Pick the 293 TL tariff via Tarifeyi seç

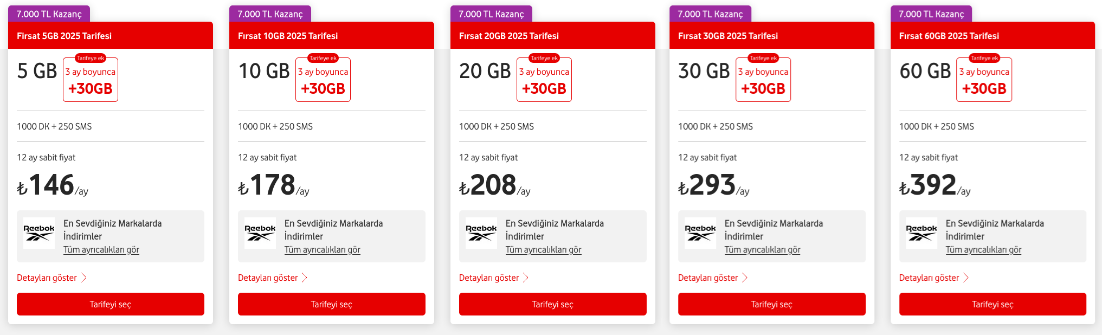(x=772, y=304)
